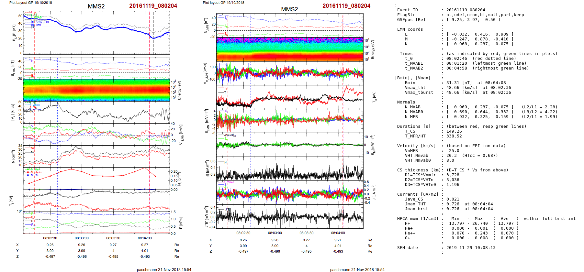This screenshot has height=272, width=584.
Task: Click the 08:04:00 time label under right plot
Action: coord(338,233)
